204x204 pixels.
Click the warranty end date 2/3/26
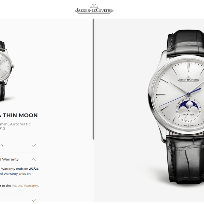pyautogui.click(x=34, y=169)
